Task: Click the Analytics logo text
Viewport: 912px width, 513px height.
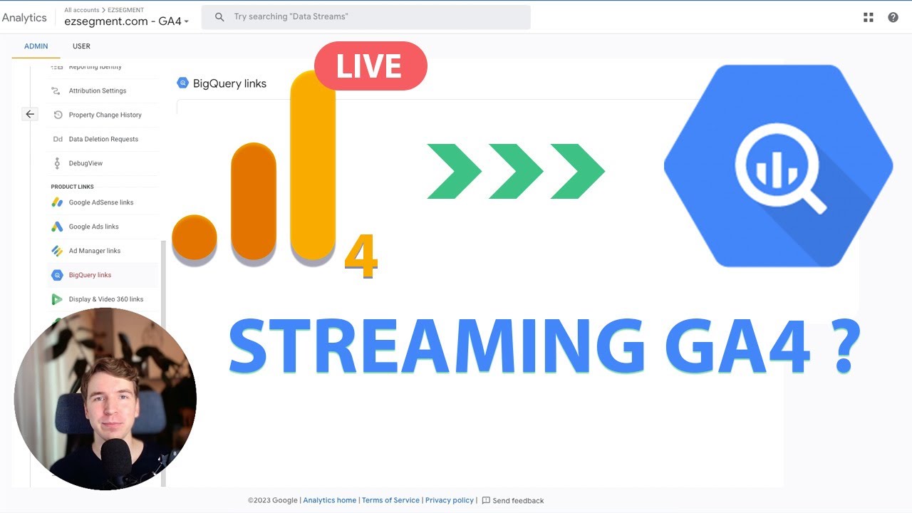Action: (24, 18)
